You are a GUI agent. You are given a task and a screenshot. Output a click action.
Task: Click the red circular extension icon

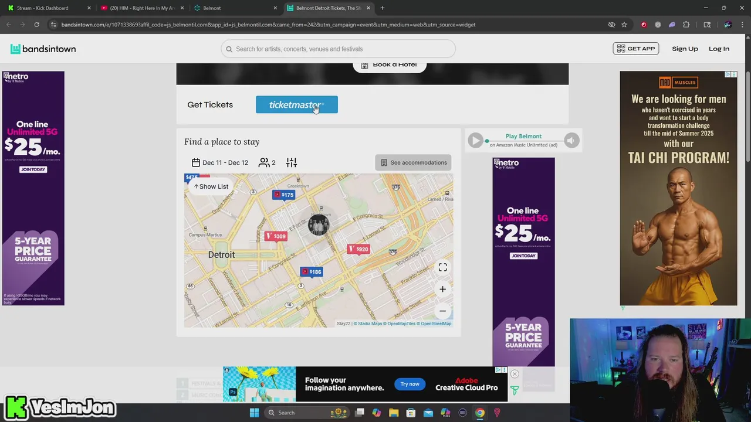644,25
